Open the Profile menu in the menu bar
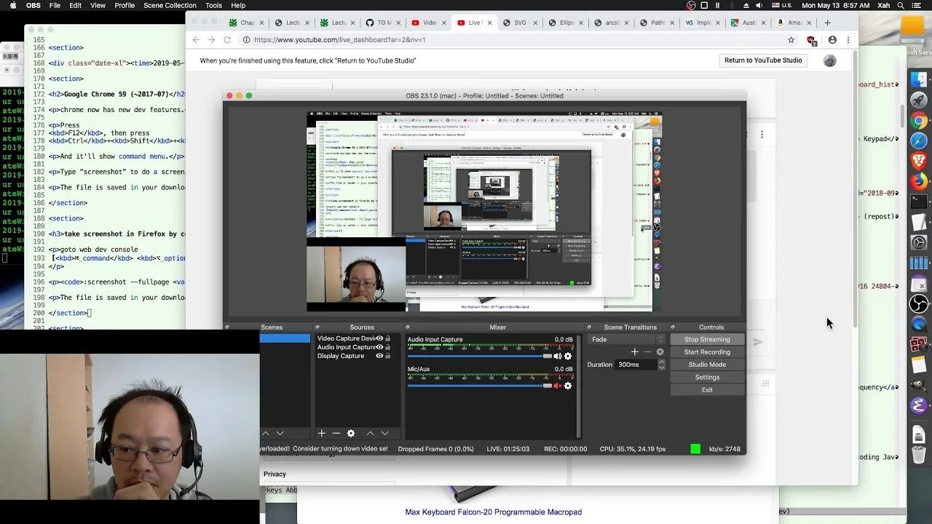932x524 pixels. (x=125, y=5)
